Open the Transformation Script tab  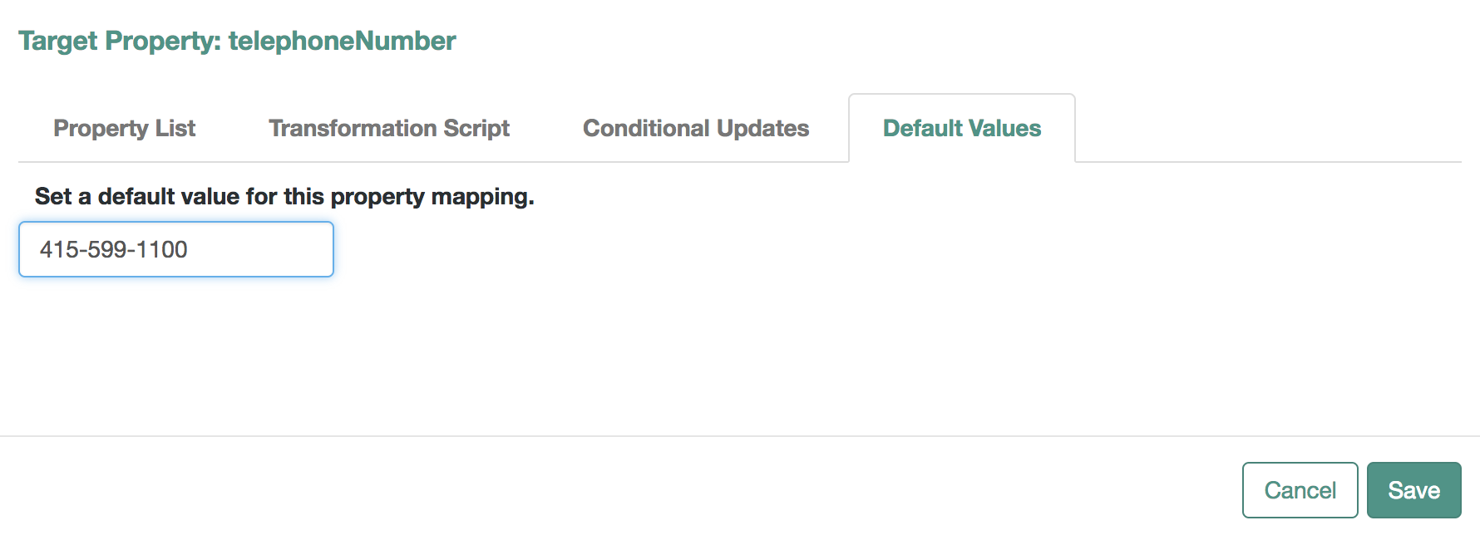click(389, 128)
